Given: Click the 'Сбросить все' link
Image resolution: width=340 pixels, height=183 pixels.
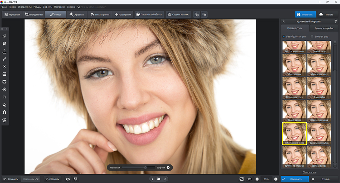Looking at the screenshot, I should [x=309, y=172].
